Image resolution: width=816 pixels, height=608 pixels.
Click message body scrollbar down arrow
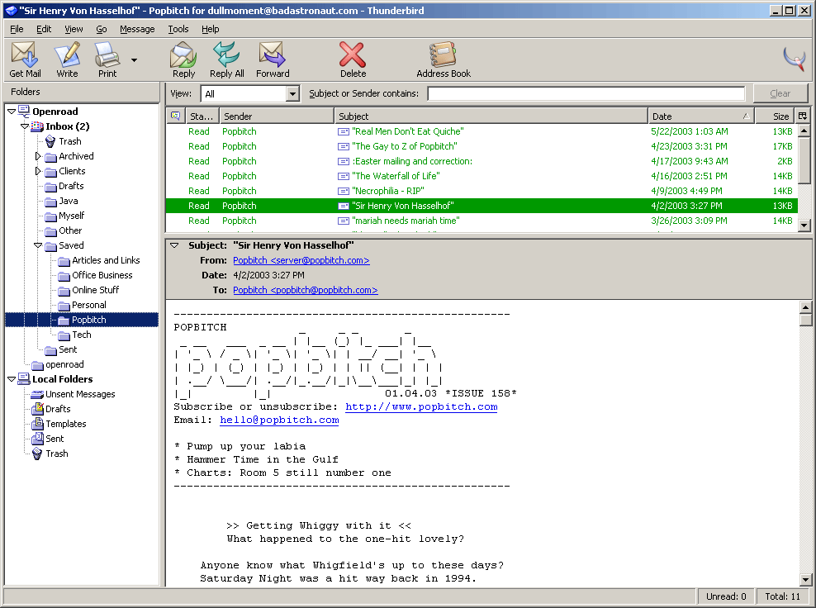coord(805,579)
